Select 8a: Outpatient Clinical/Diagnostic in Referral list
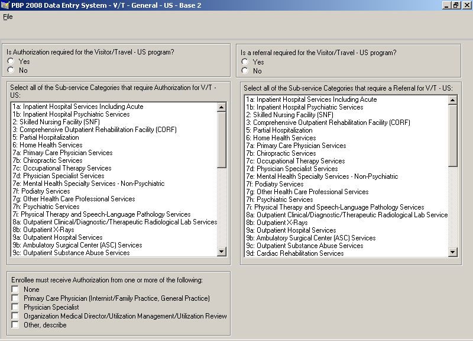Viewport: 473px width, 341px height. pyautogui.click(x=346, y=215)
